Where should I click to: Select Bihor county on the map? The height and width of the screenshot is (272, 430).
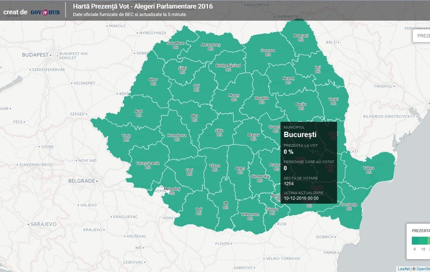153,81
